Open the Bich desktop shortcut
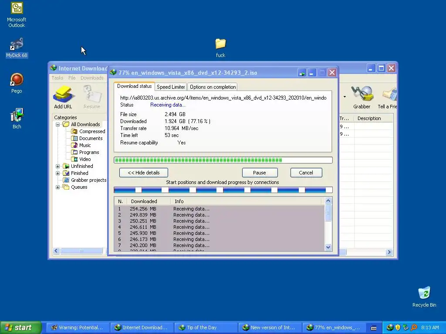446x334 pixels. [17, 118]
